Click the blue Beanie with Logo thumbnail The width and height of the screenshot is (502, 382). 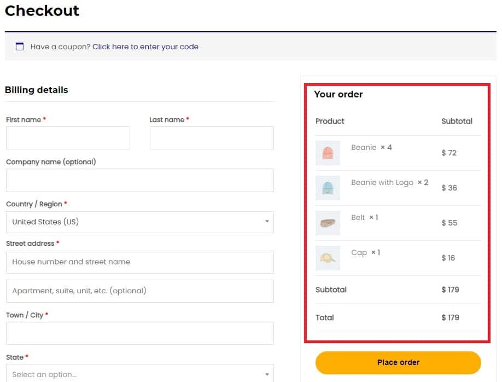pyautogui.click(x=328, y=188)
